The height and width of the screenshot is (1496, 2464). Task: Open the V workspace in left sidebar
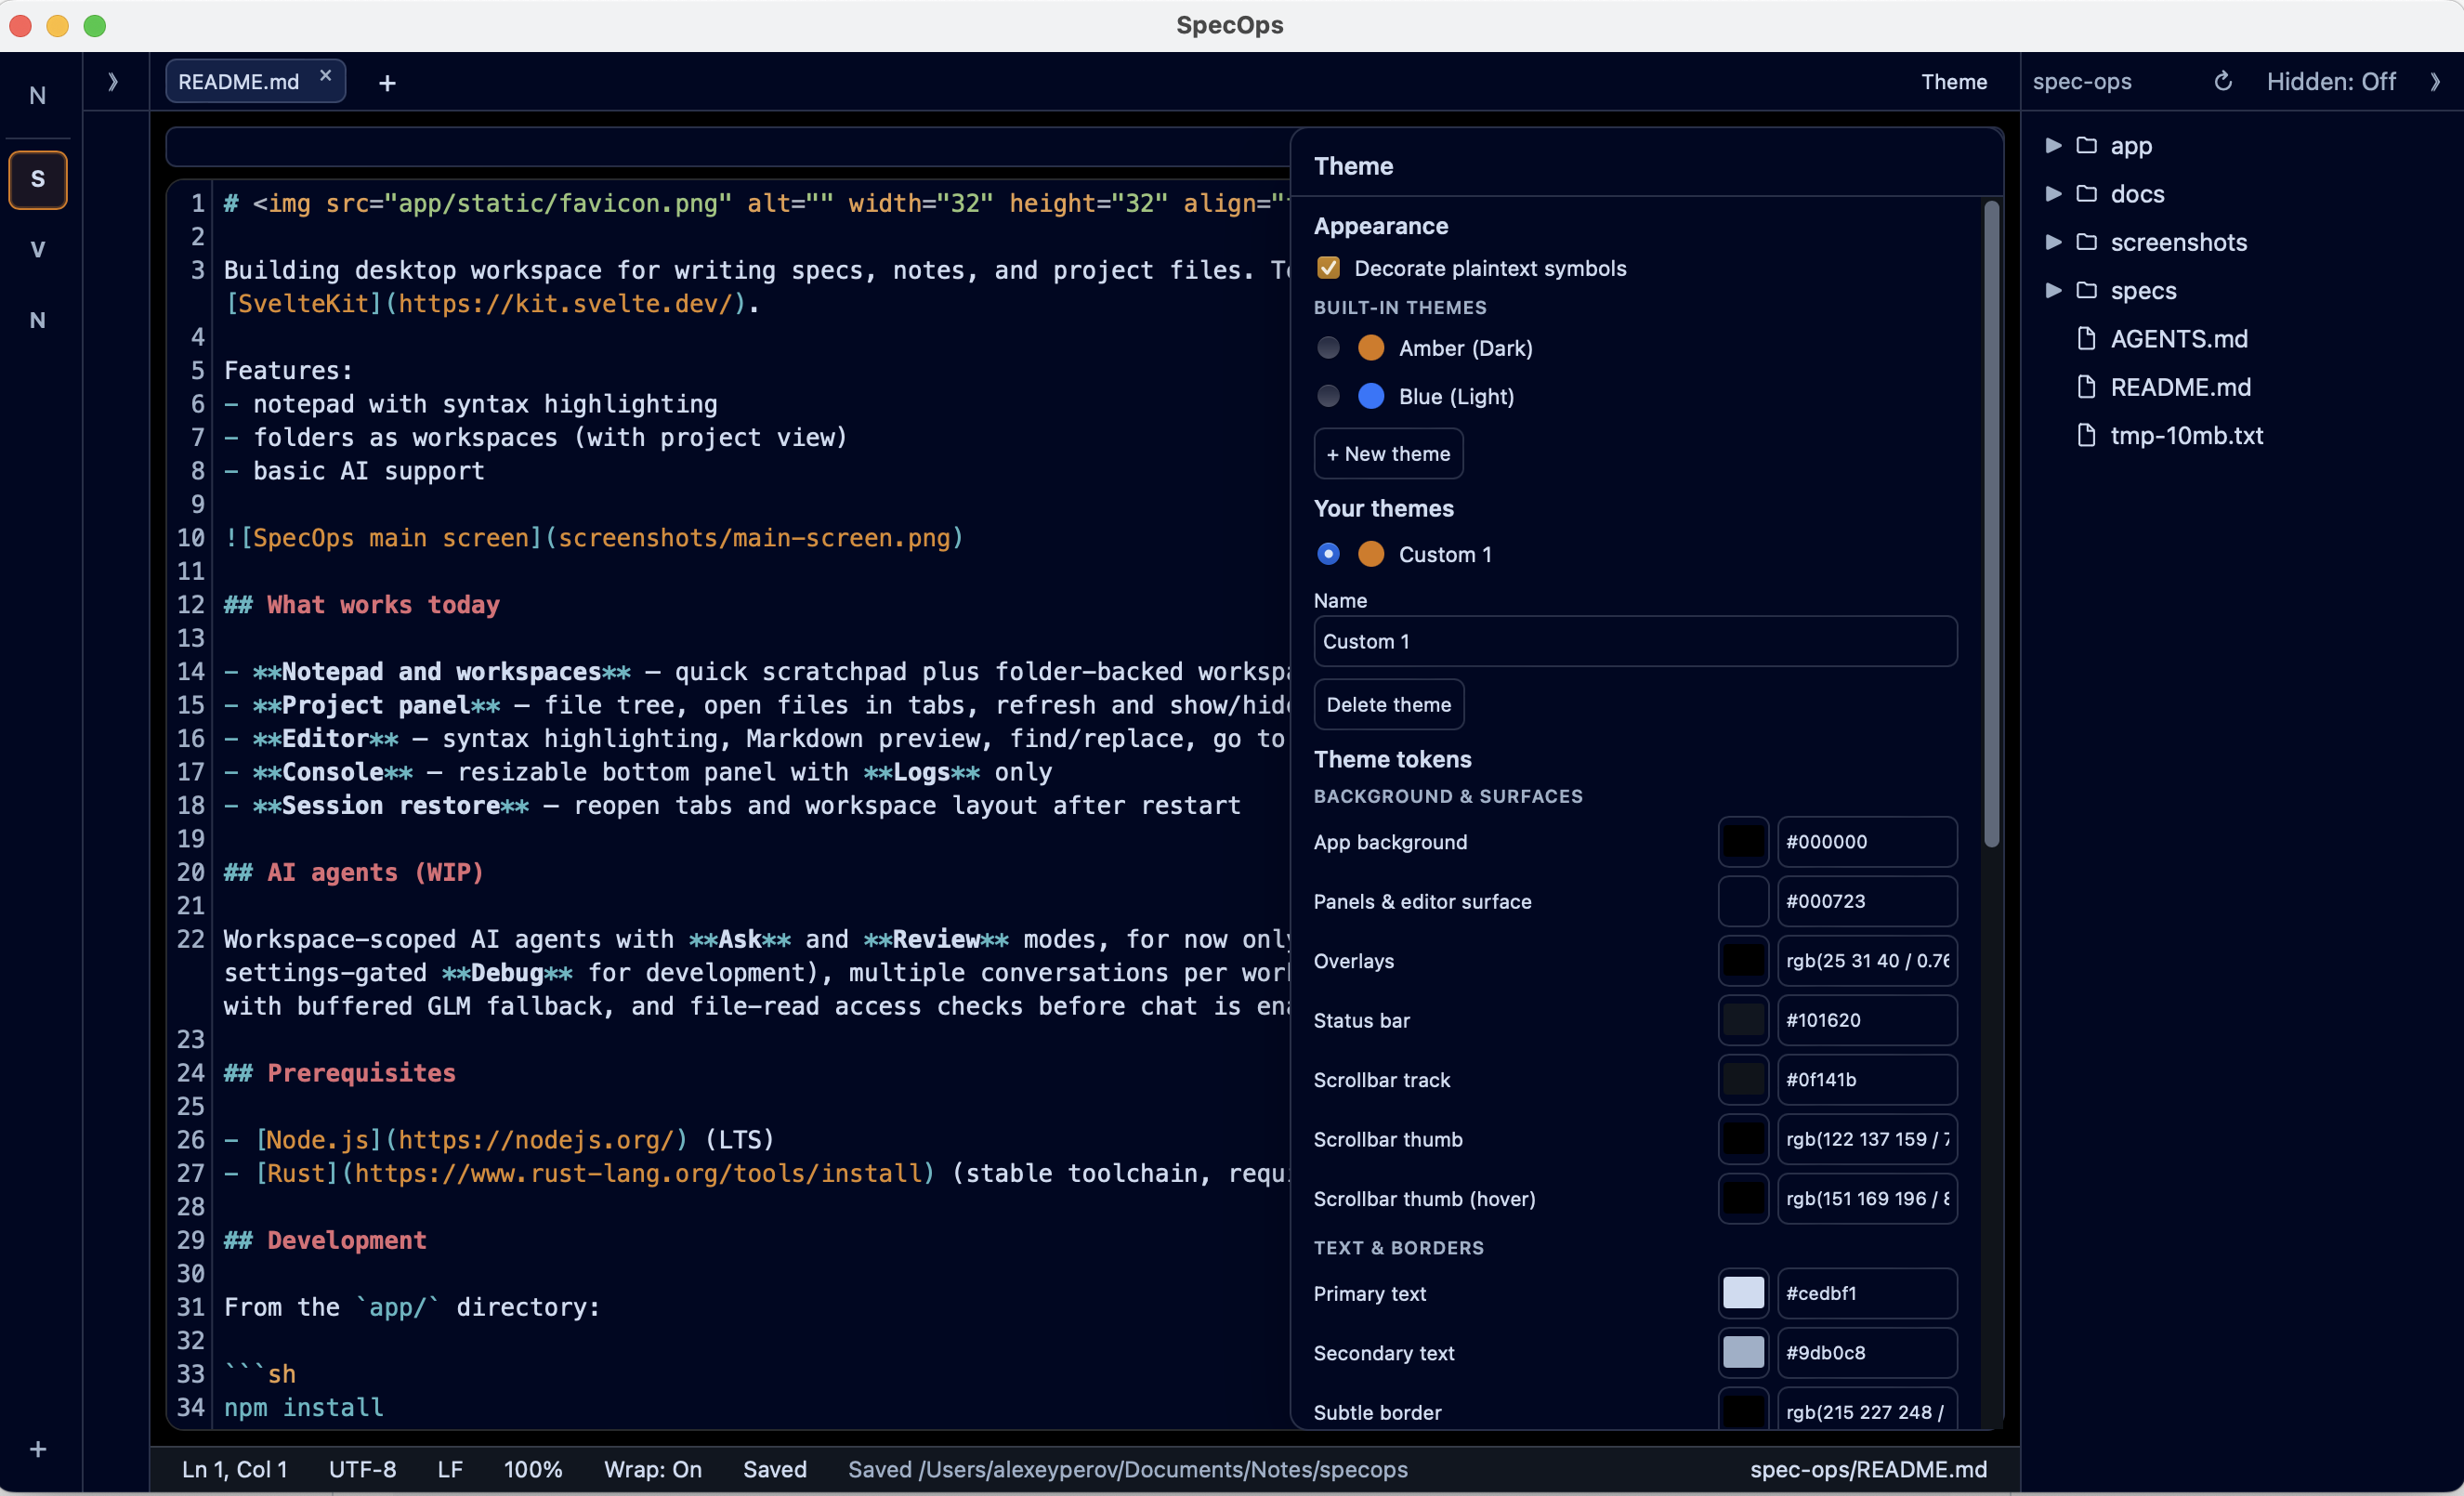click(38, 249)
